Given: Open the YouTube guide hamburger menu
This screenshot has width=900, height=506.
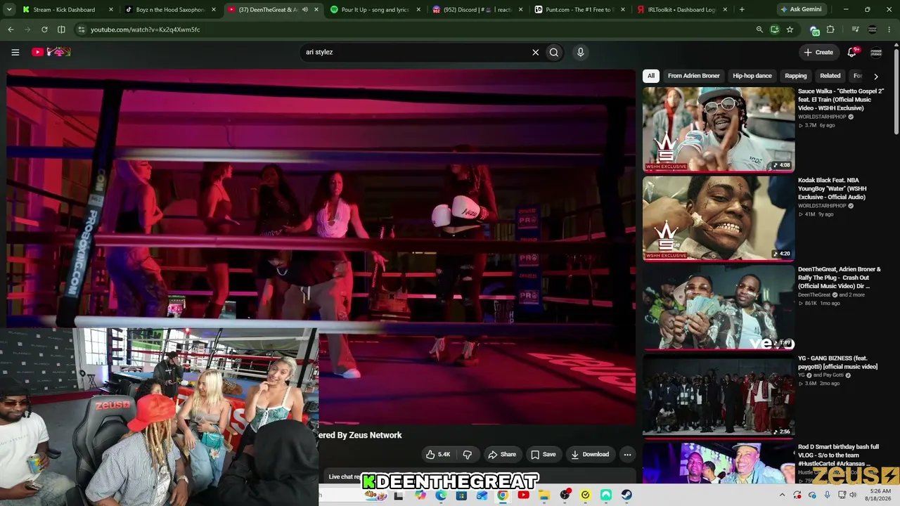Looking at the screenshot, I should (x=15, y=52).
